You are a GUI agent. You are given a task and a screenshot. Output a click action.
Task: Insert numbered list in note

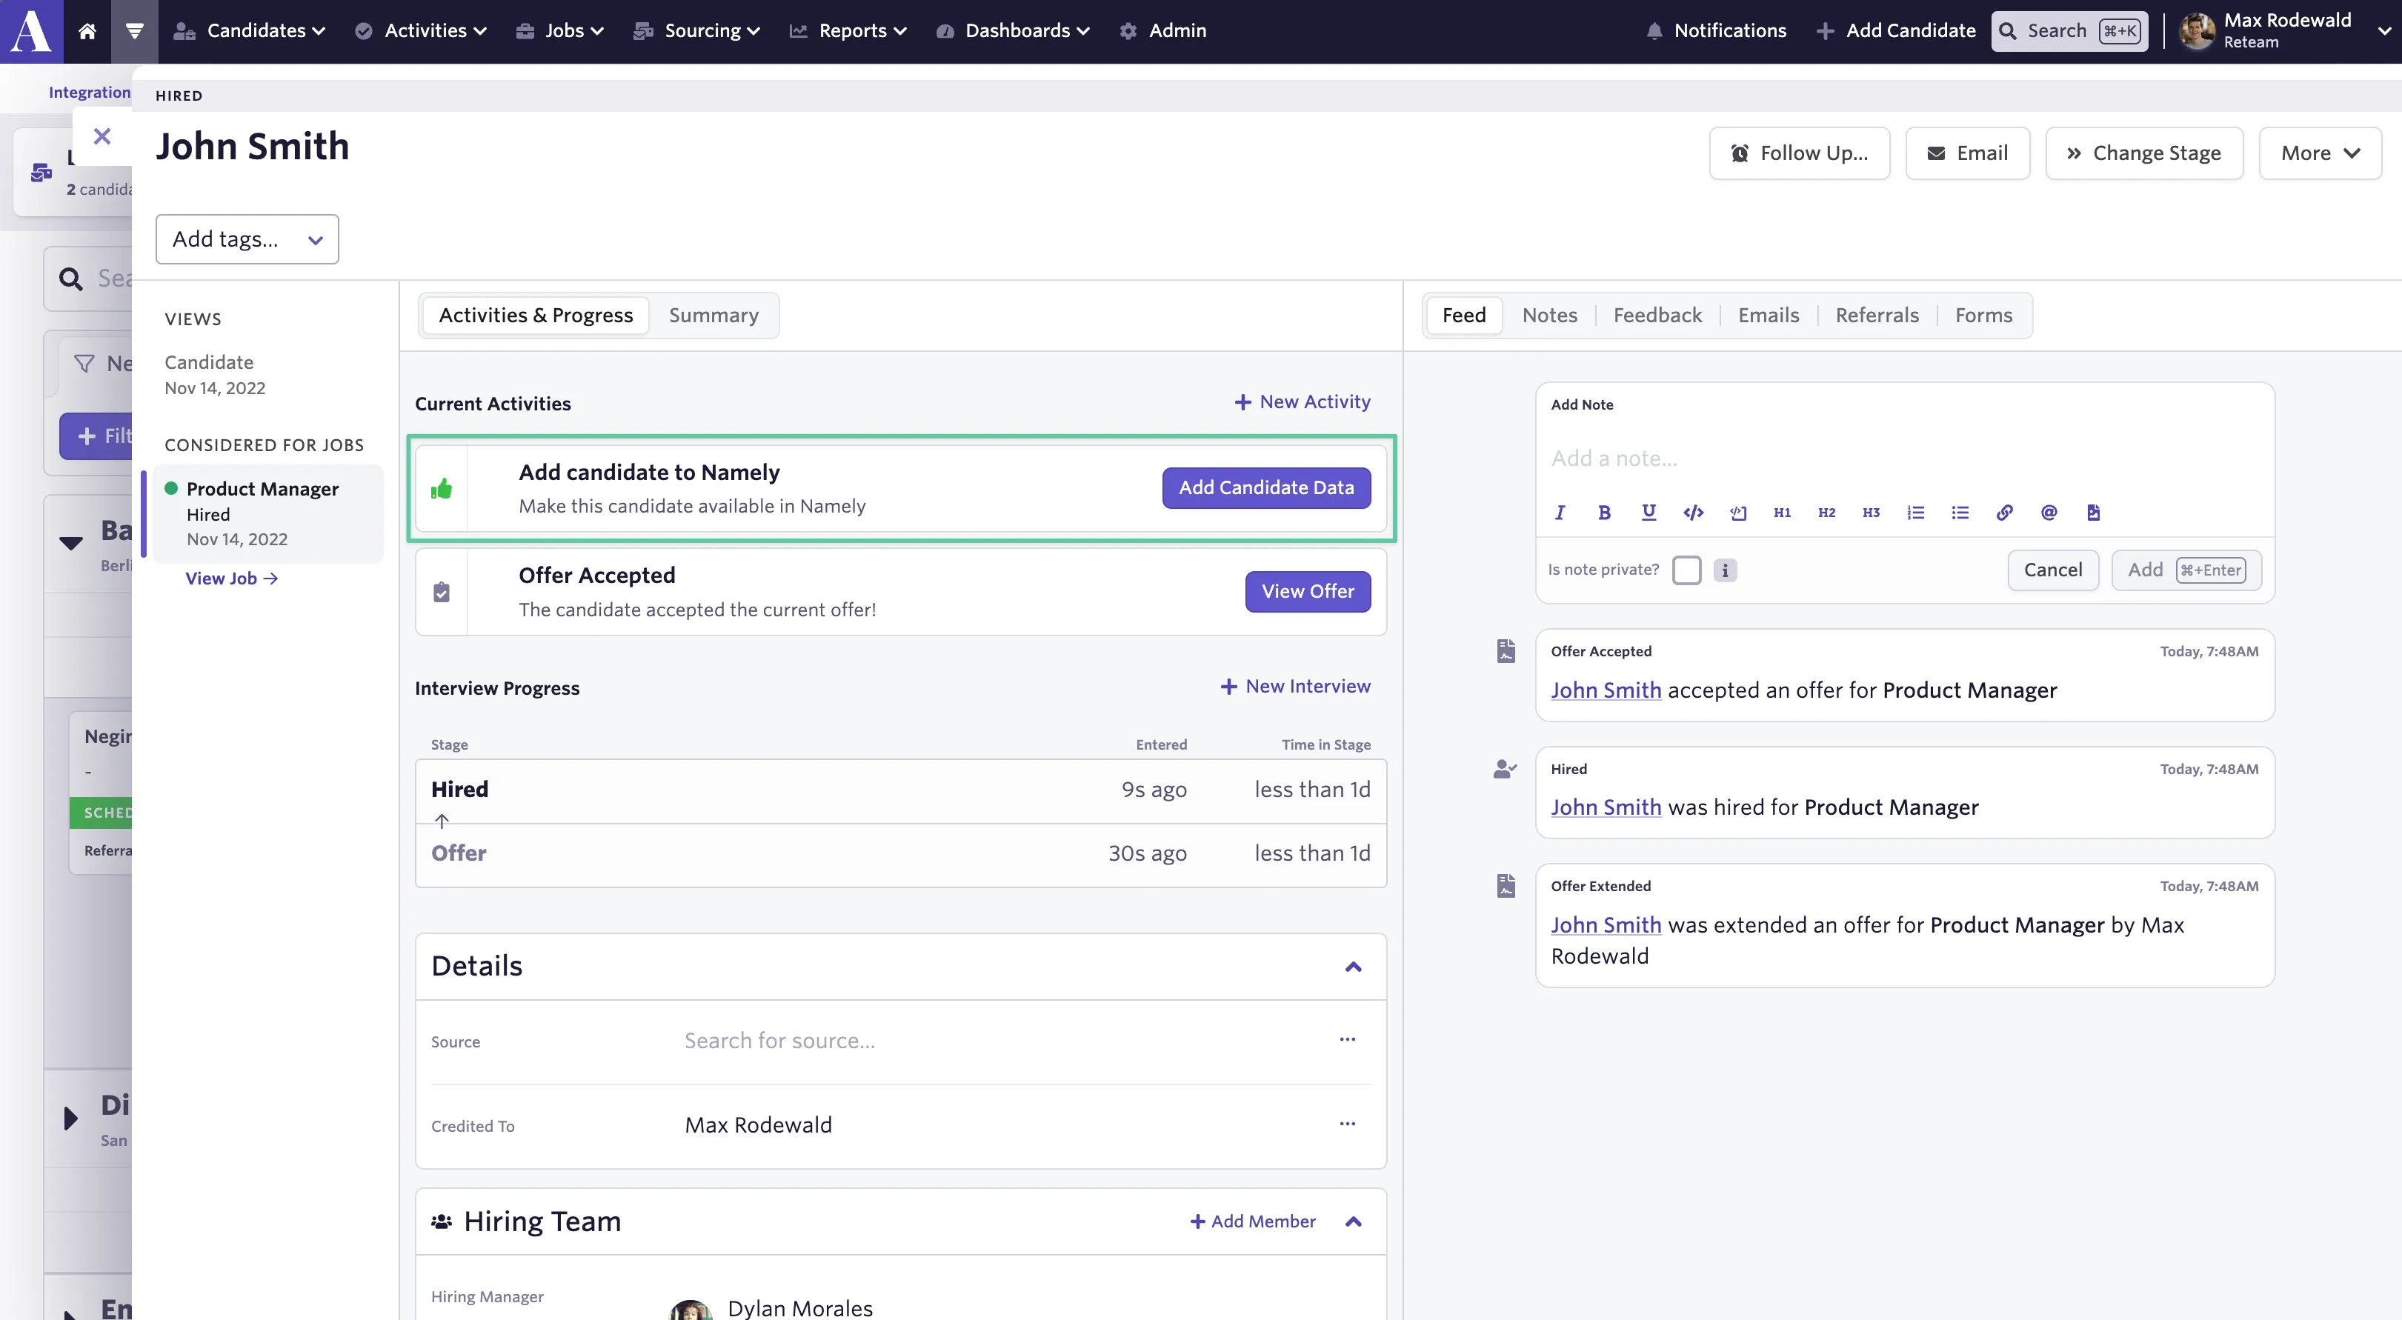coord(1915,512)
